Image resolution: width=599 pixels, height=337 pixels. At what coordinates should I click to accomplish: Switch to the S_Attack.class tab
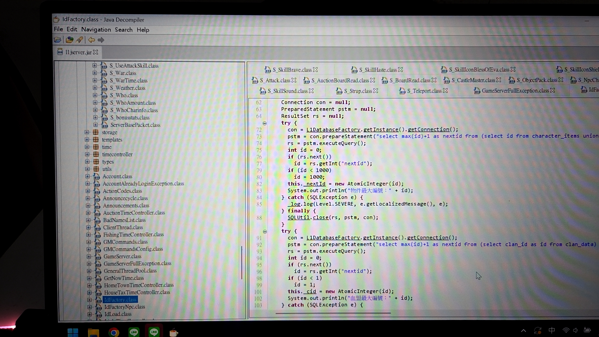(275, 81)
